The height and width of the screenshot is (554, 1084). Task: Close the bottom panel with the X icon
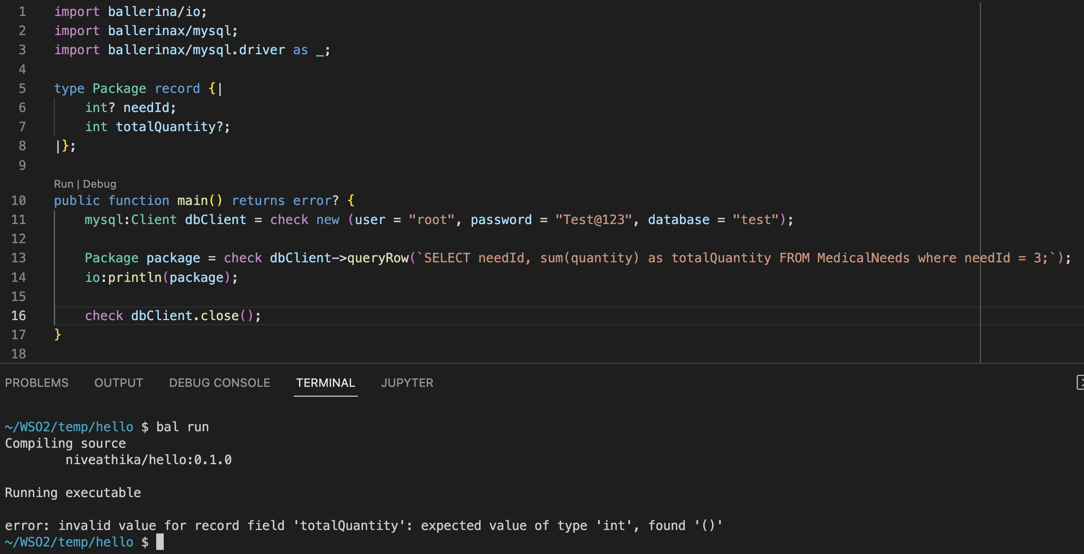point(1081,382)
